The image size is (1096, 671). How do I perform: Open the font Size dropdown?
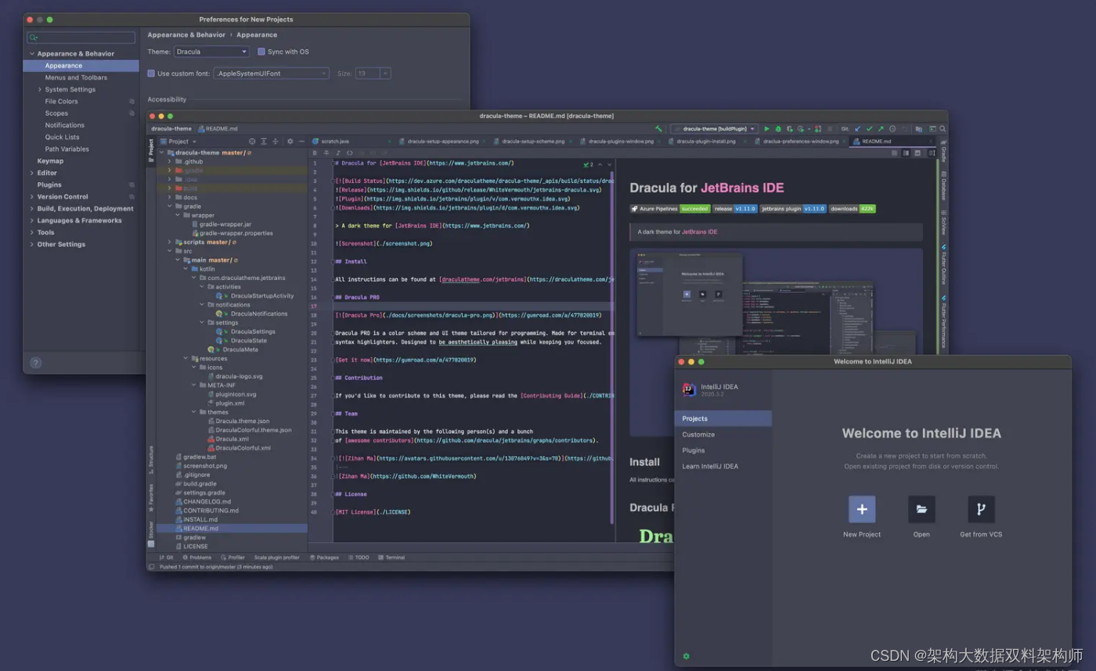click(x=373, y=74)
